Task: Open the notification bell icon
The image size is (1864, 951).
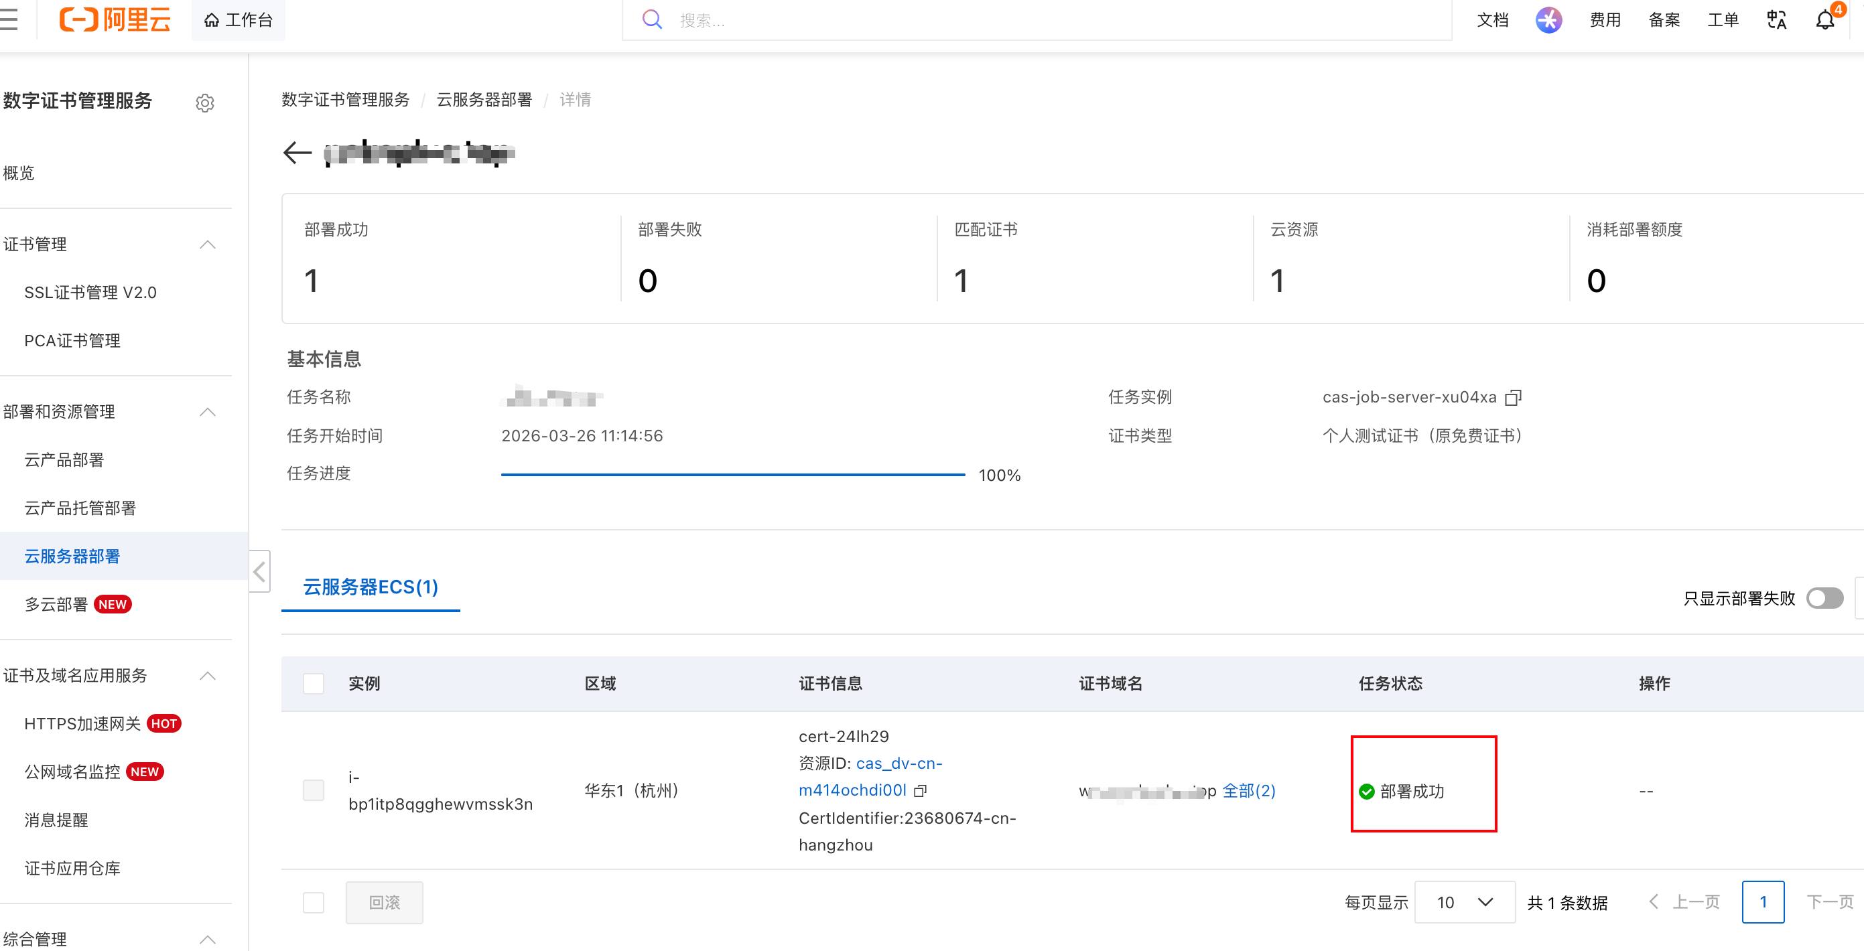Action: [x=1824, y=19]
